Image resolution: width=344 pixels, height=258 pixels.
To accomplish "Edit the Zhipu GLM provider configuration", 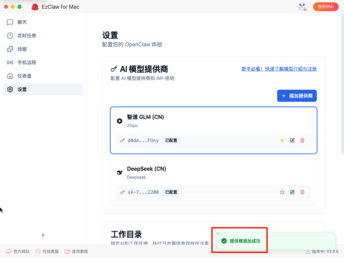I will (x=292, y=140).
